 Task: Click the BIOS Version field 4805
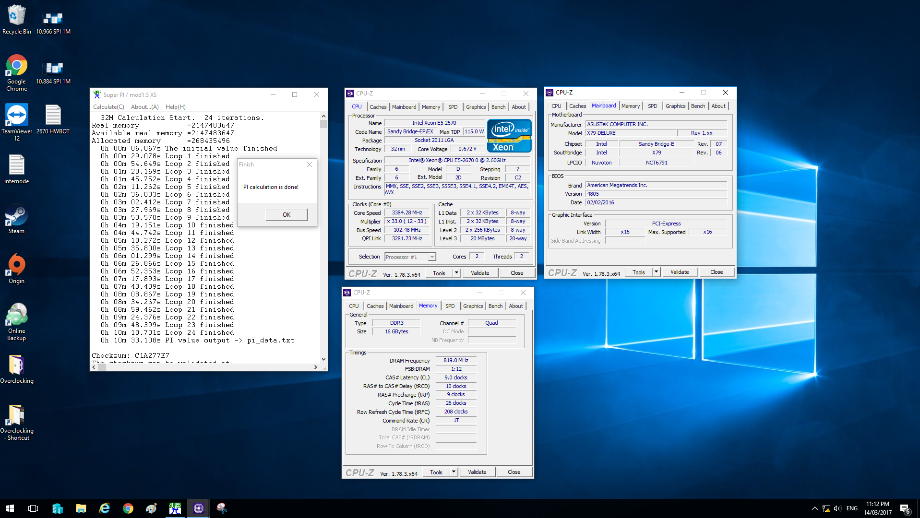click(656, 194)
